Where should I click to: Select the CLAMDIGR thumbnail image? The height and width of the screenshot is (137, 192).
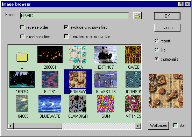coord(78,104)
